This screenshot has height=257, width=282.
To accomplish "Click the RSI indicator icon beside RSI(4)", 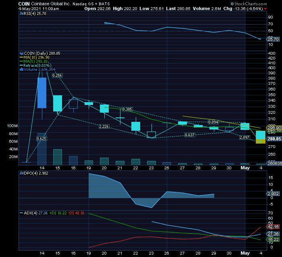I will tap(22, 14).
